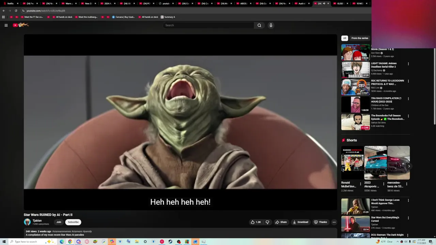Switch to the Netflix browser tab
This screenshot has width=436, height=245.
click(x=10, y=3)
